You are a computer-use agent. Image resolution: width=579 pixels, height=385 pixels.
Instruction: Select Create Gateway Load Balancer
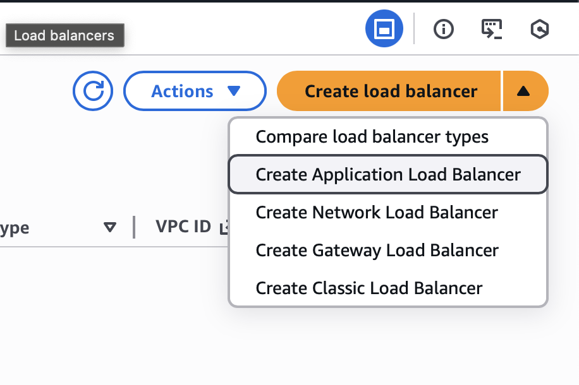pyautogui.click(x=377, y=251)
